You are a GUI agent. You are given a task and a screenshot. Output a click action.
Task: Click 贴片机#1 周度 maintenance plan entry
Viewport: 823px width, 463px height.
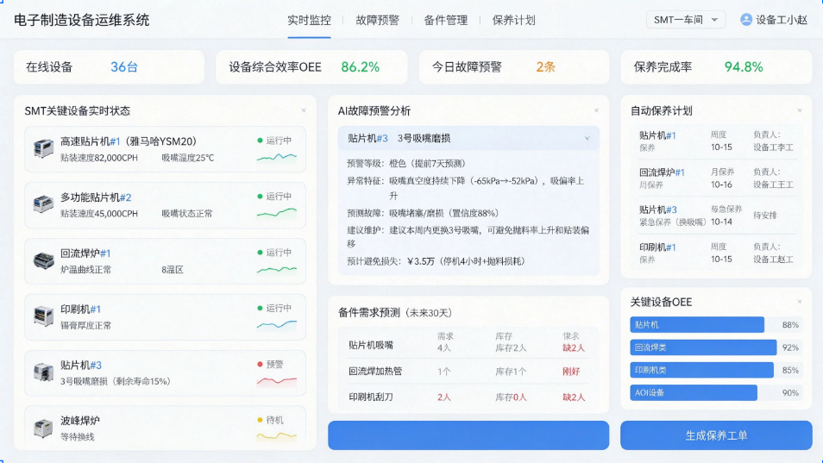point(716,141)
